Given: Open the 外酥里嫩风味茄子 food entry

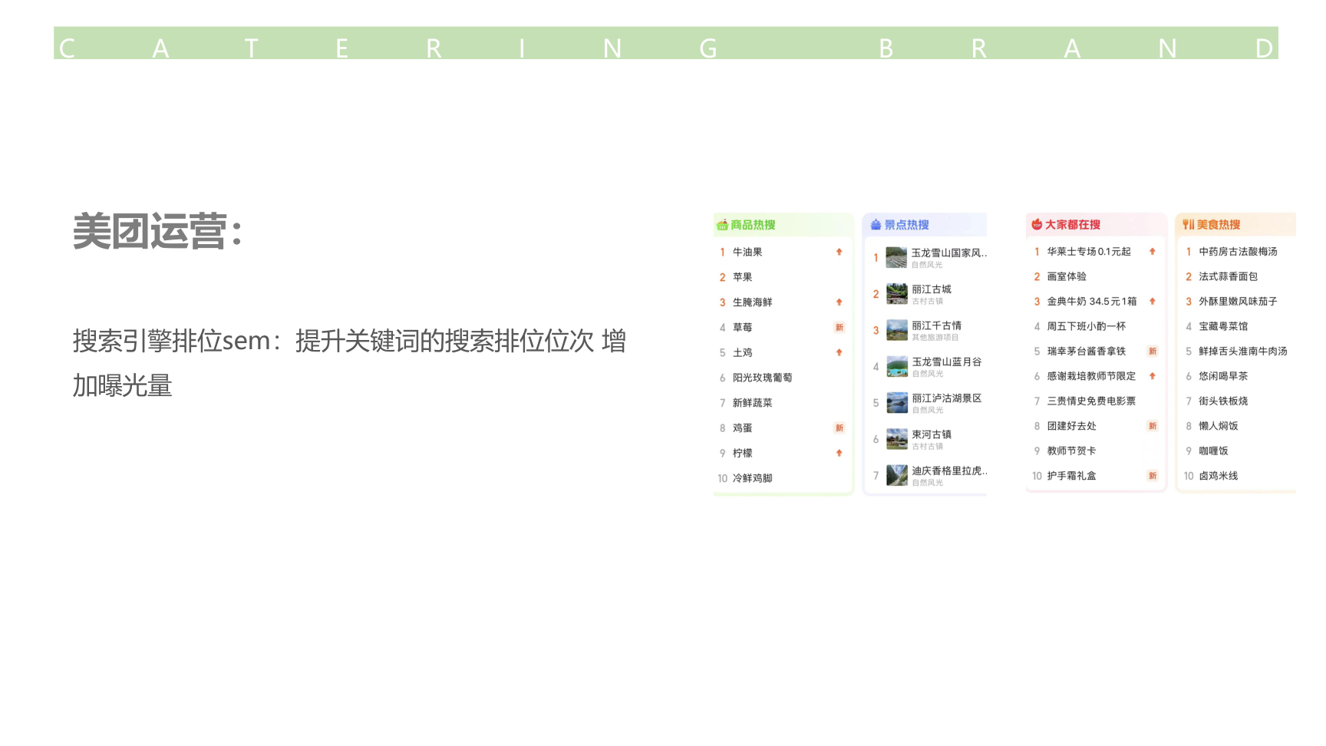Looking at the screenshot, I should [x=1238, y=301].
